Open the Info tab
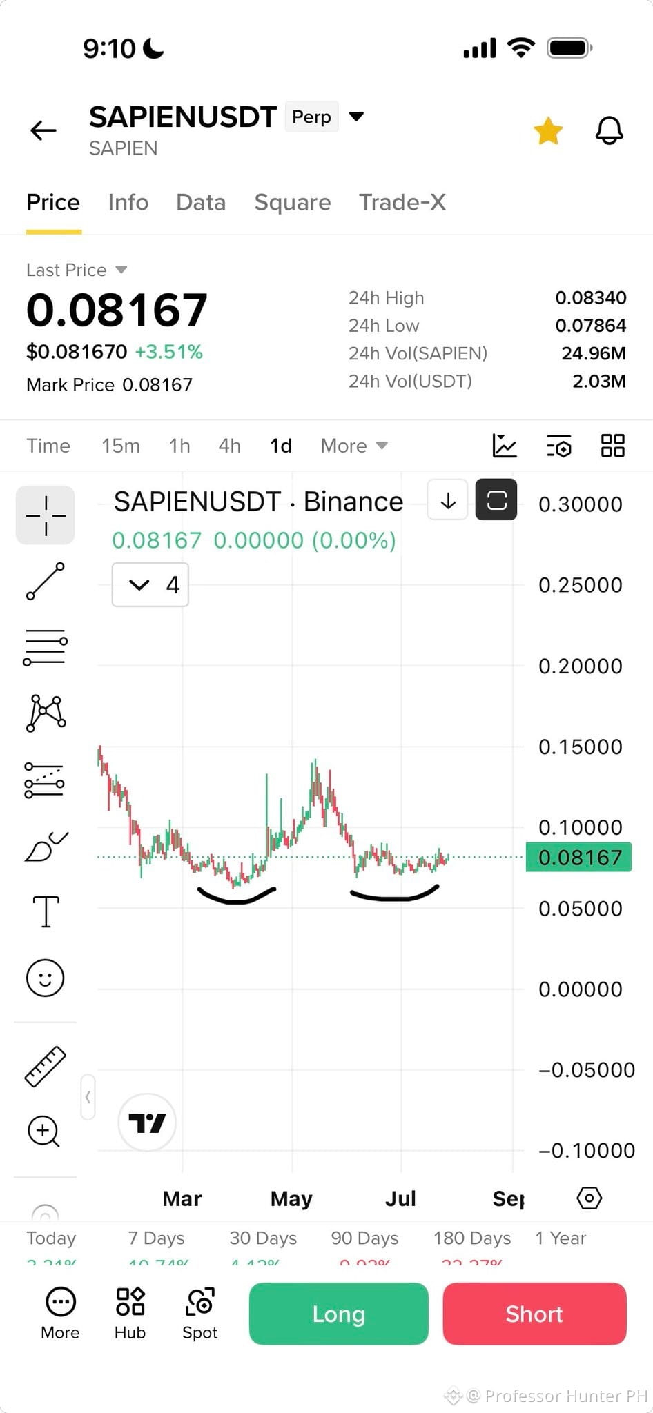Image resolution: width=653 pixels, height=1413 pixels. pos(128,202)
